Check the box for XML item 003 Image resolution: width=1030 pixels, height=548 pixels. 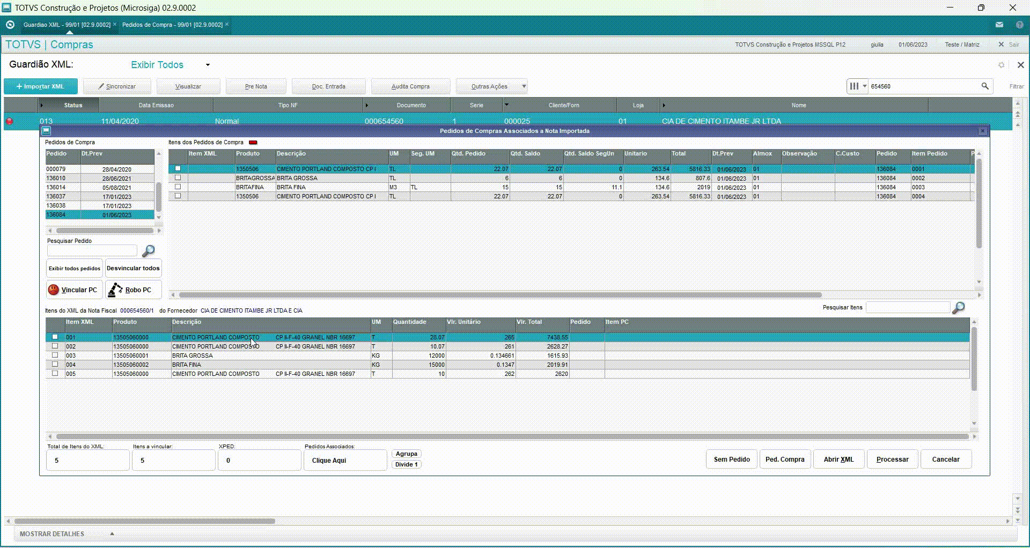(55, 356)
